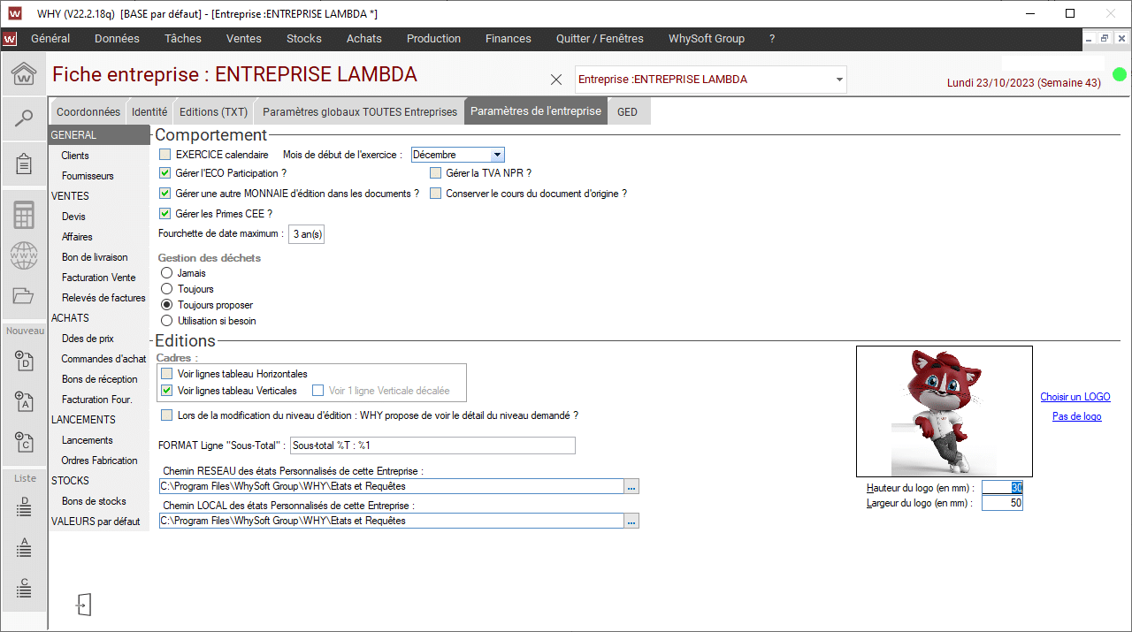Create a new document with the C icon

click(24, 441)
